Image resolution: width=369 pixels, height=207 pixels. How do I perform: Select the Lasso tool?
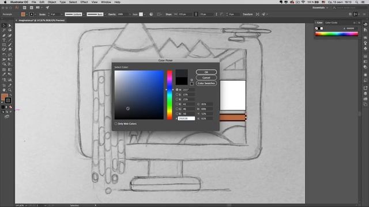(10, 30)
